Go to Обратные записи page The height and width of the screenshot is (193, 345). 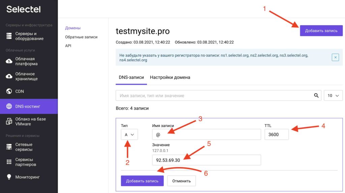pyautogui.click(x=81, y=37)
